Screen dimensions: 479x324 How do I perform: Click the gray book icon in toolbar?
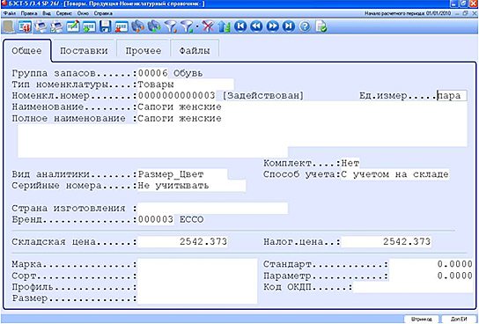(x=8, y=26)
